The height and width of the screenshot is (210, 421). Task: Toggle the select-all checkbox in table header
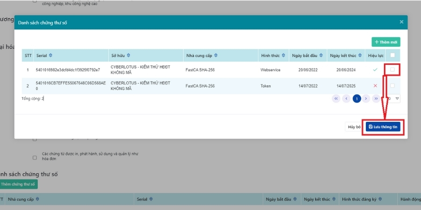(x=392, y=56)
